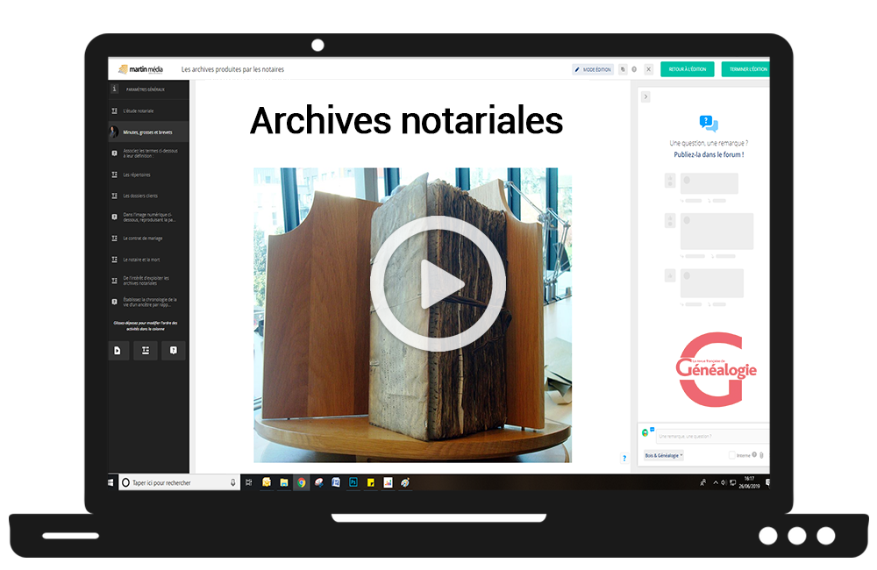Image resolution: width=877 pixels, height=570 pixels.
Task: Click the Les archives produites par les notaires title
Action: click(232, 69)
